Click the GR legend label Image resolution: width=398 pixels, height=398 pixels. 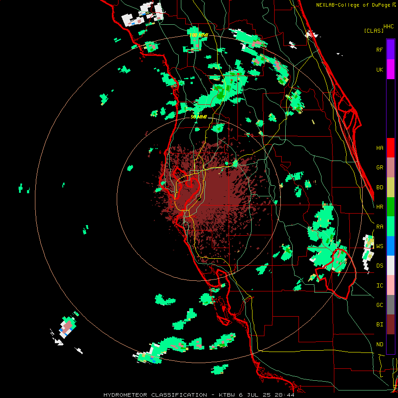380,168
